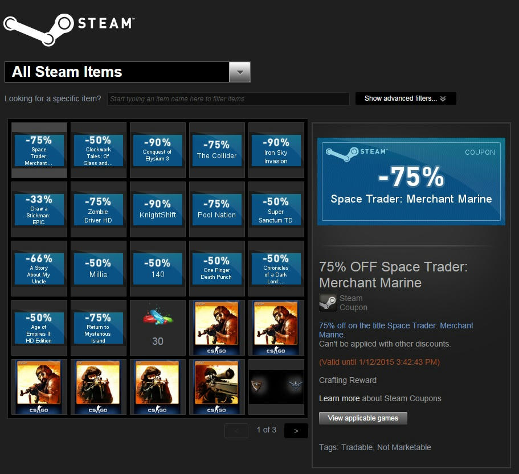This screenshot has height=474, width=519.
Task: Open the All Steam Items inventory dropdown
Action: [240, 72]
